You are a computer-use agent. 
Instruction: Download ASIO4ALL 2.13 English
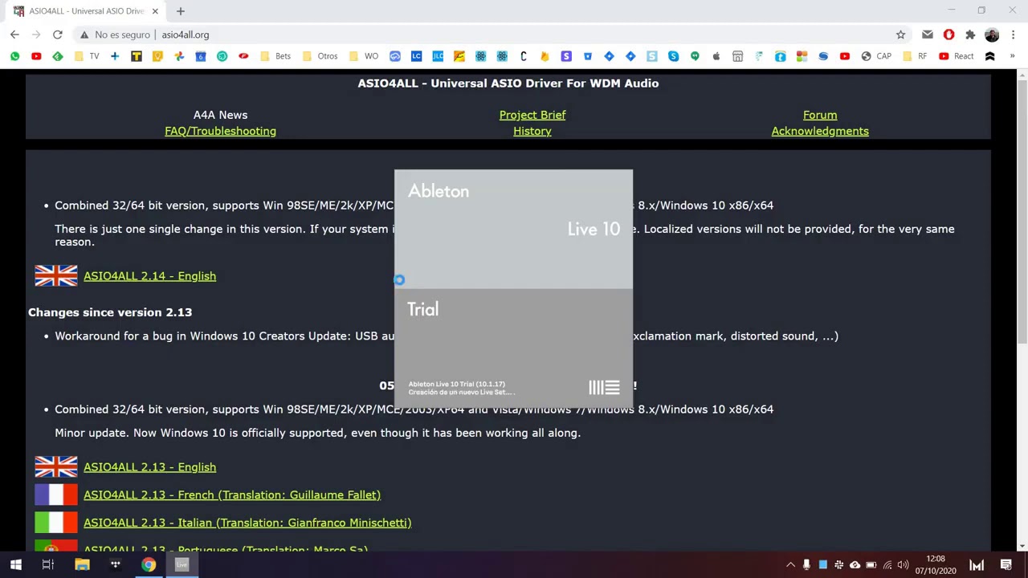[x=149, y=467]
